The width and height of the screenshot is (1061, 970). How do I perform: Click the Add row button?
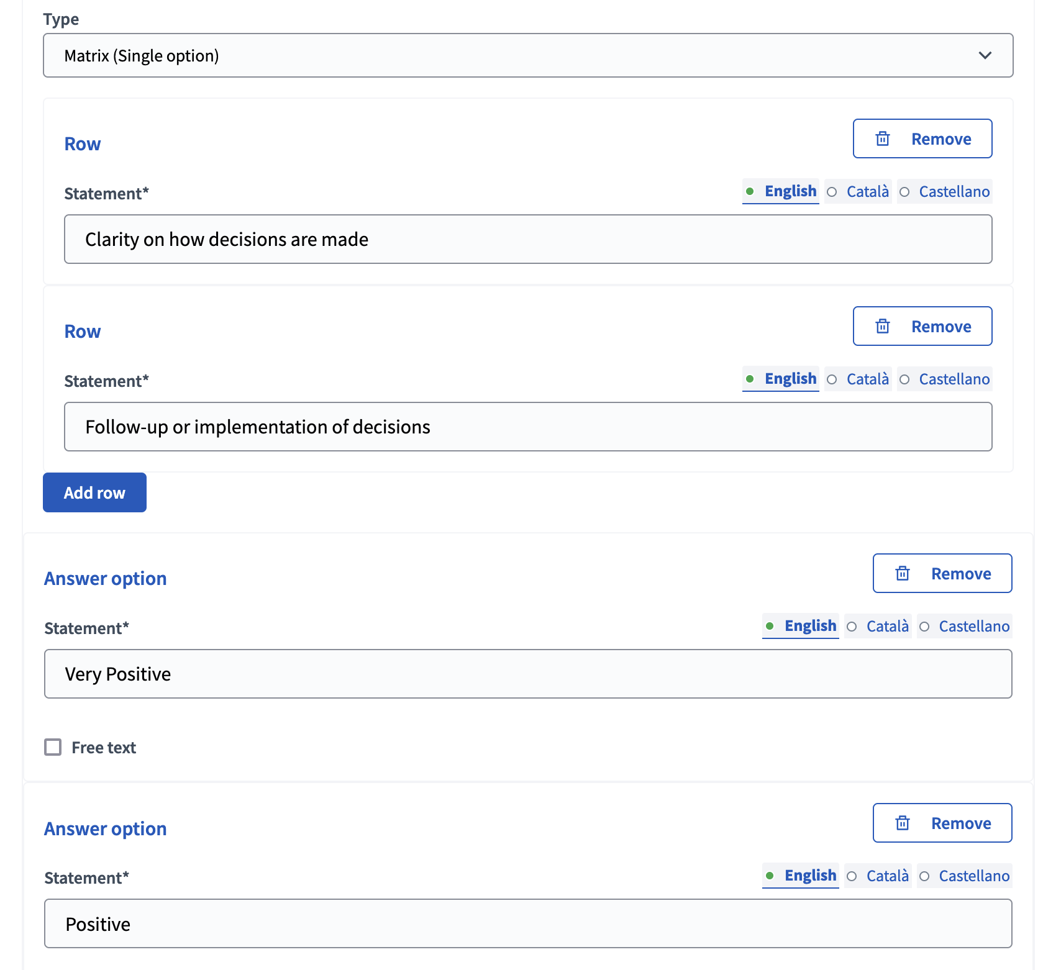tap(94, 492)
